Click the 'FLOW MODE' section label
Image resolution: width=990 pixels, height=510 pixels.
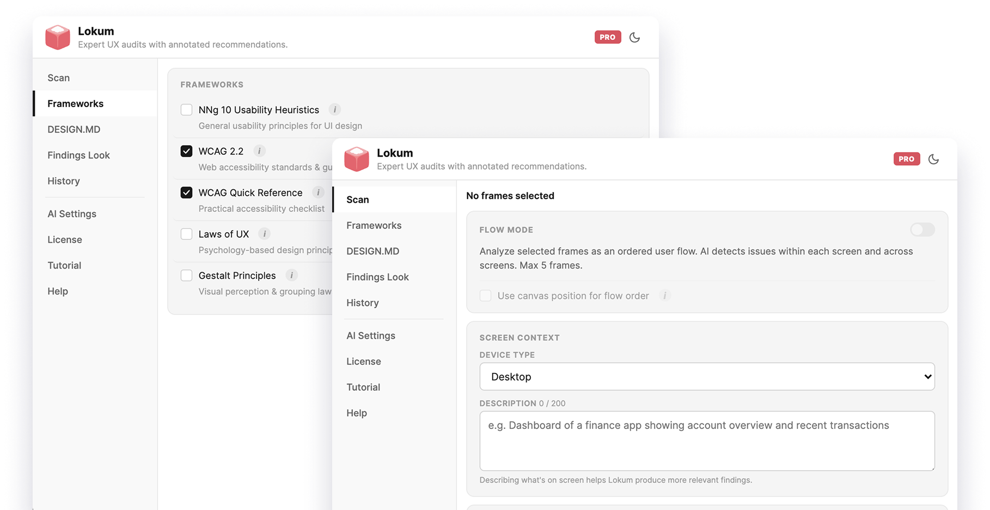tap(506, 230)
